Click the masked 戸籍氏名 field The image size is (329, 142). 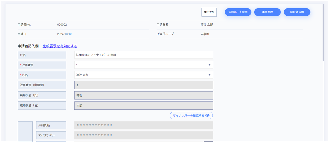click(x=143, y=125)
